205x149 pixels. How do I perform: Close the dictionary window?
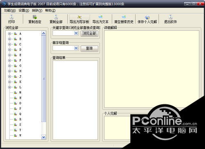200,4
